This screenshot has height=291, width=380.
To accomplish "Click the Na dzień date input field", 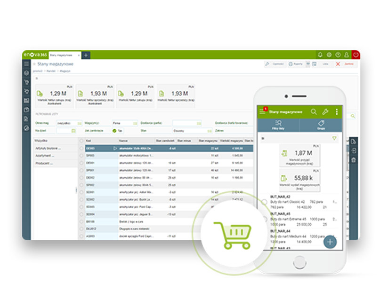I will pyautogui.click(x=66, y=131).
